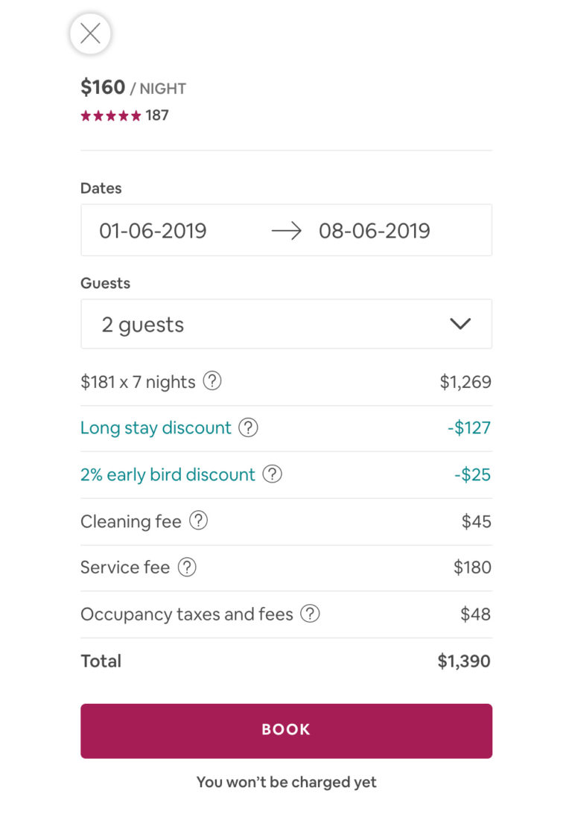This screenshot has height=817, width=572.
Task: Click Cleaning fee help icon
Action: pyautogui.click(x=198, y=521)
